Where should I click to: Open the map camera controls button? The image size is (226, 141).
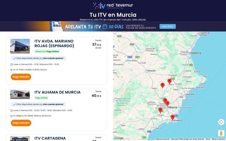click(221, 122)
